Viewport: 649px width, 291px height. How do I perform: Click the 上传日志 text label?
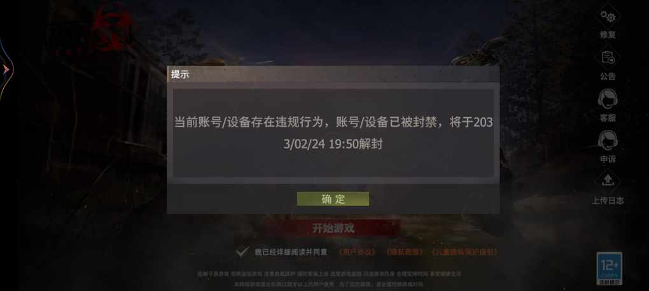click(x=608, y=201)
